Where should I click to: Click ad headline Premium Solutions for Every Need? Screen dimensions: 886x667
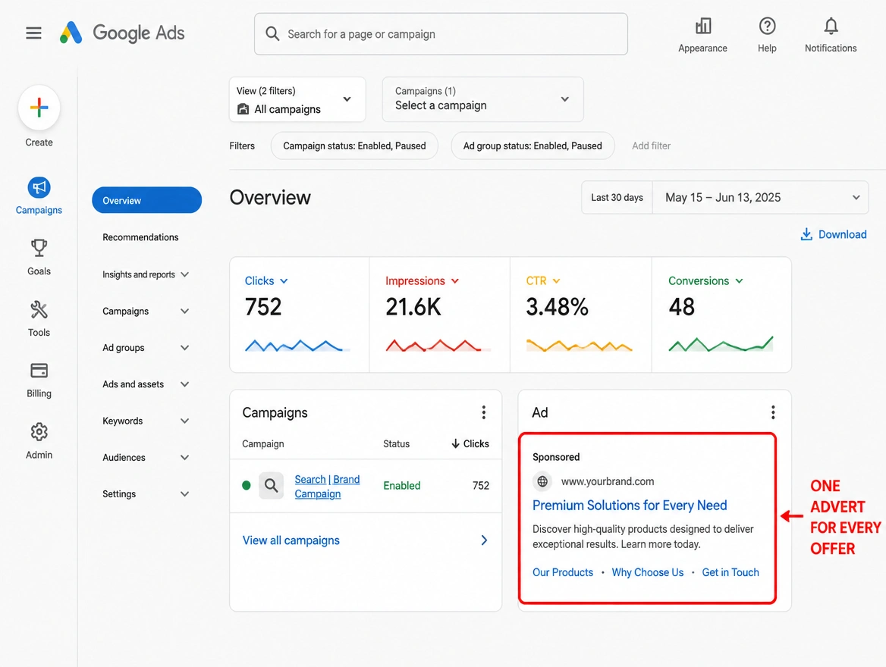click(630, 506)
